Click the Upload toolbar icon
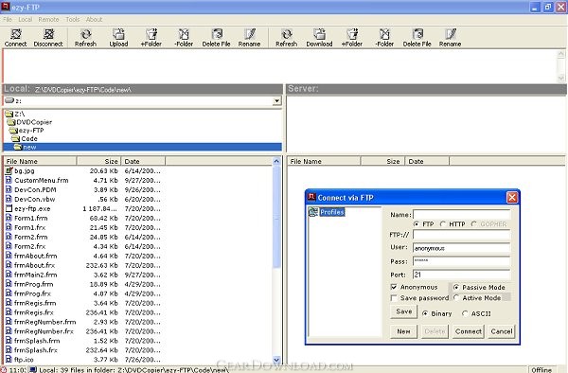Viewport: 568px width, 373px height. coord(118,38)
